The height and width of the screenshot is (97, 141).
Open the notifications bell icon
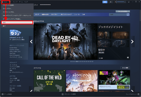pyautogui.click(x=111, y=2)
